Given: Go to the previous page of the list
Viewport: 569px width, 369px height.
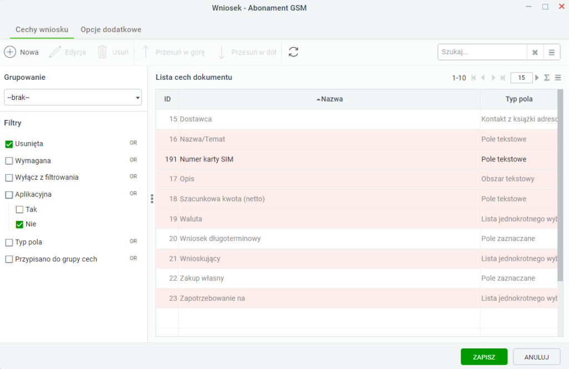Looking at the screenshot, I should (x=483, y=78).
